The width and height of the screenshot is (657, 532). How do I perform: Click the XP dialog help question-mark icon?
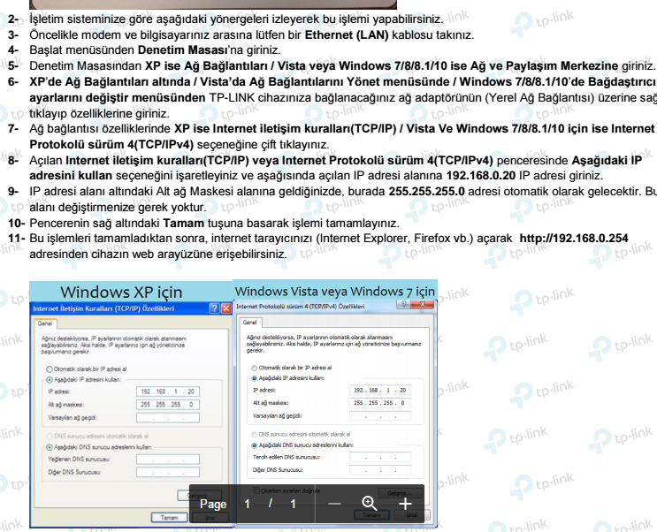click(215, 308)
